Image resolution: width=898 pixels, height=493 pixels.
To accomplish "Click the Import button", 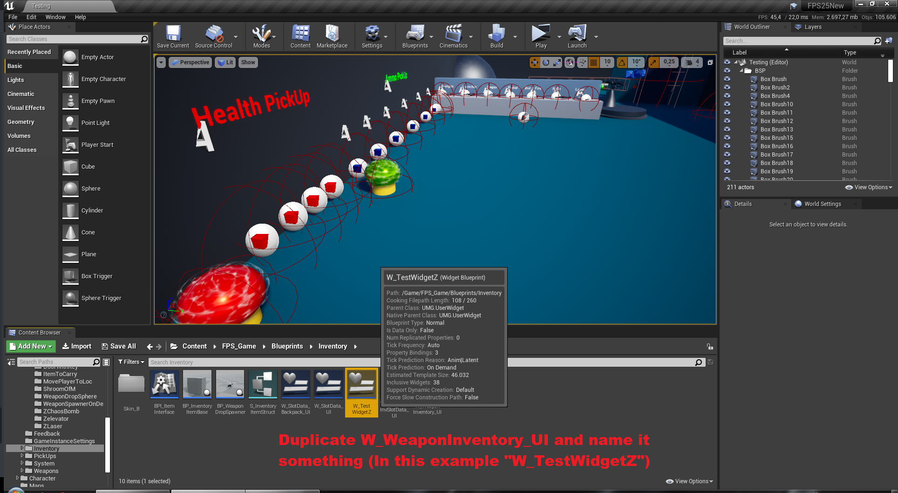I will click(x=77, y=346).
